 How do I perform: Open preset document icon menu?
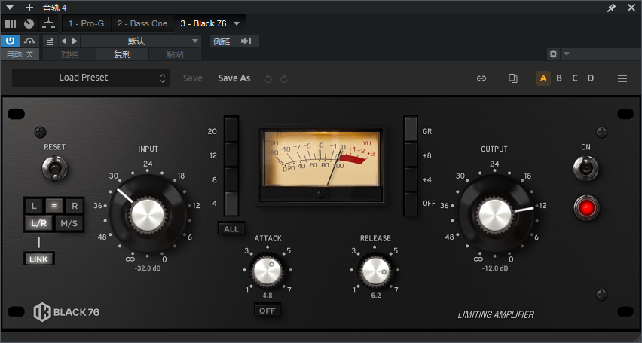50,41
